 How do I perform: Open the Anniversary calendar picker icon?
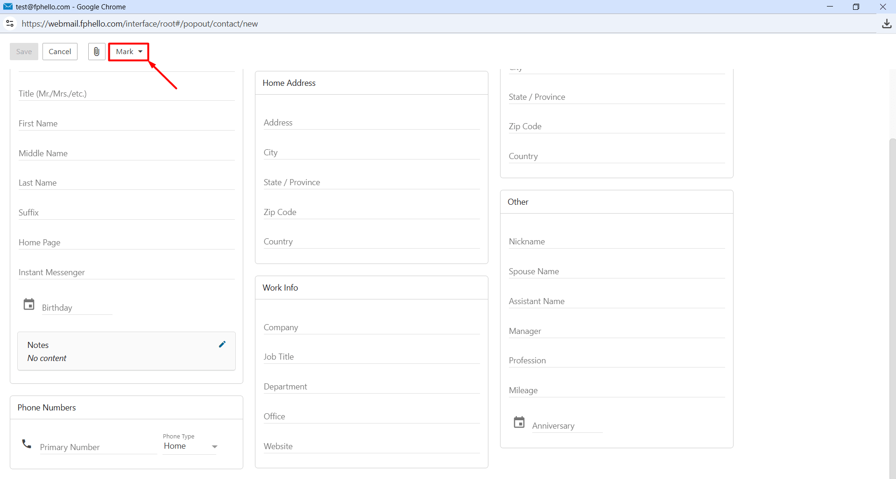[519, 422]
